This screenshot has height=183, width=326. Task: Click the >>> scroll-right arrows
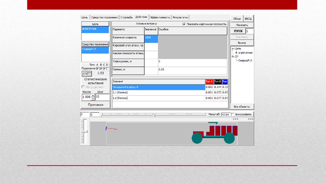251,119
